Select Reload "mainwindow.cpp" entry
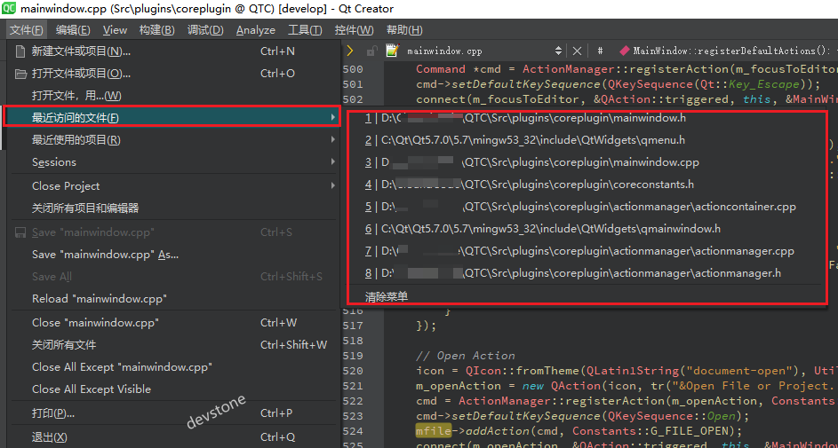The width and height of the screenshot is (838, 448). [x=173, y=299]
